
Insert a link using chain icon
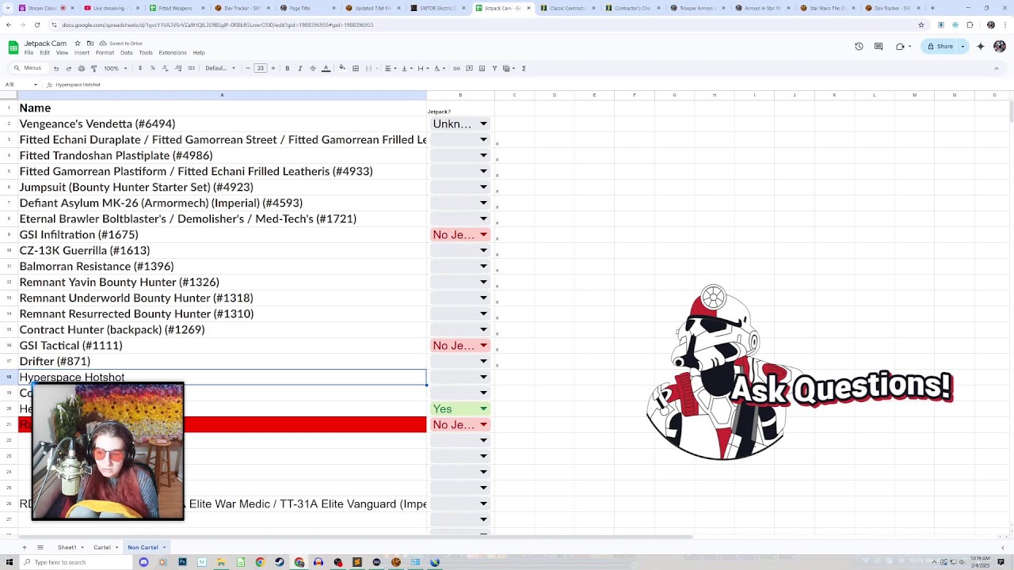(x=456, y=68)
